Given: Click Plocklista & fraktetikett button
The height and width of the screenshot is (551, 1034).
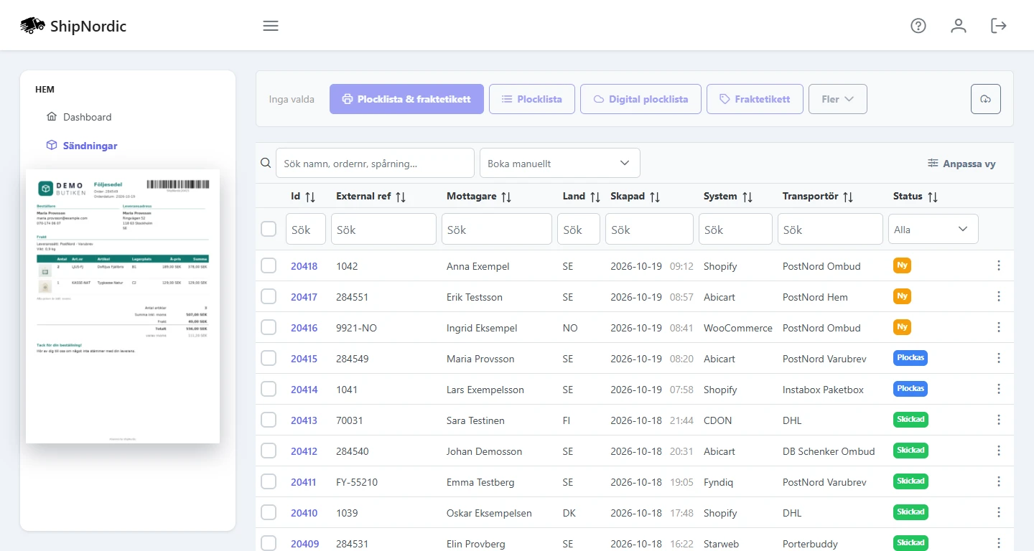Looking at the screenshot, I should 406,99.
